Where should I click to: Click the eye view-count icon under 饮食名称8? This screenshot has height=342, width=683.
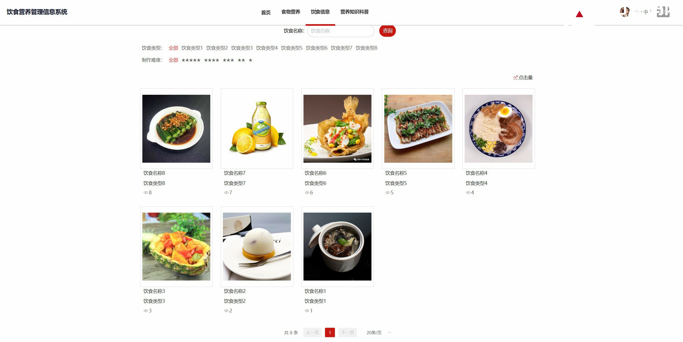tap(146, 192)
